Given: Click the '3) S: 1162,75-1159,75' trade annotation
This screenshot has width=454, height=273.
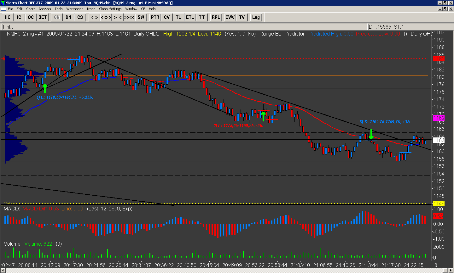Looking at the screenshot, I should tap(385, 122).
